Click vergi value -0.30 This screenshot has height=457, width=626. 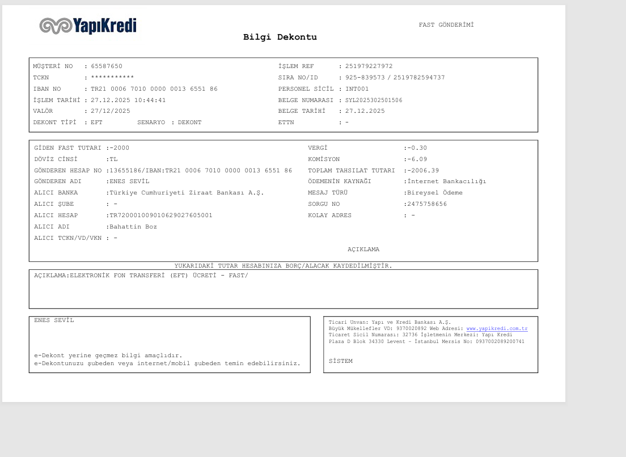(x=417, y=147)
